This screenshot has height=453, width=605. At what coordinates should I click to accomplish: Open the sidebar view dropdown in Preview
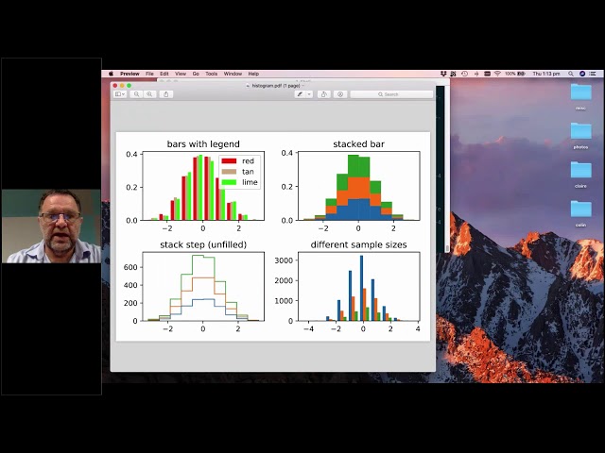[120, 94]
